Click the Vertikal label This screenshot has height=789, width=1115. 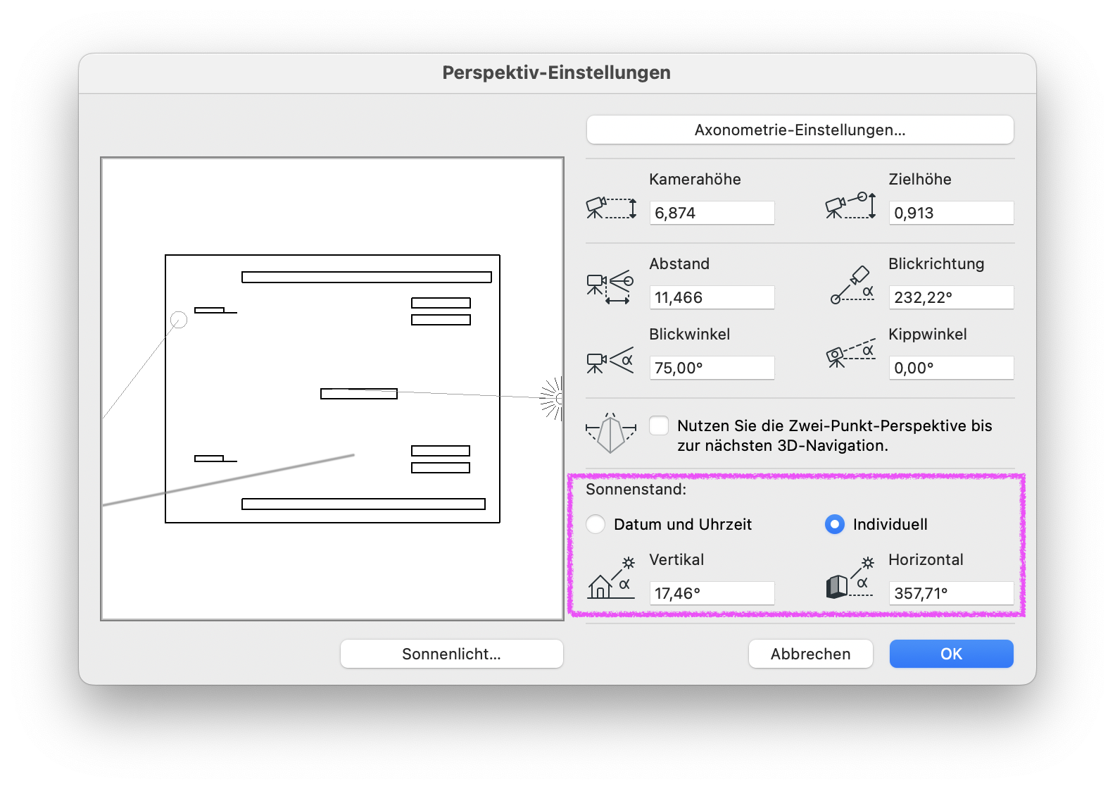676,559
